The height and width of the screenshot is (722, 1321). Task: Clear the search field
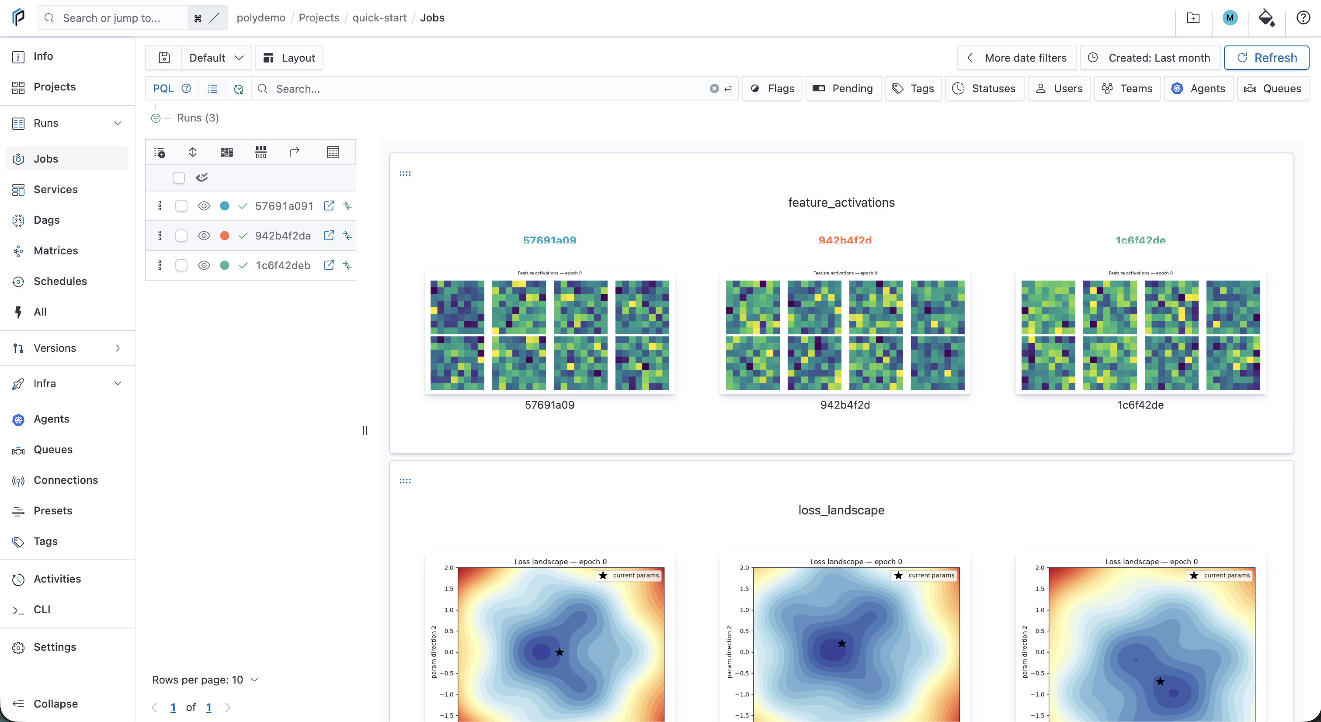714,89
